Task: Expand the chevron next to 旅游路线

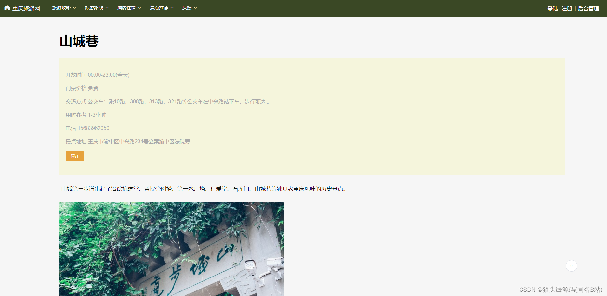Action: (107, 8)
